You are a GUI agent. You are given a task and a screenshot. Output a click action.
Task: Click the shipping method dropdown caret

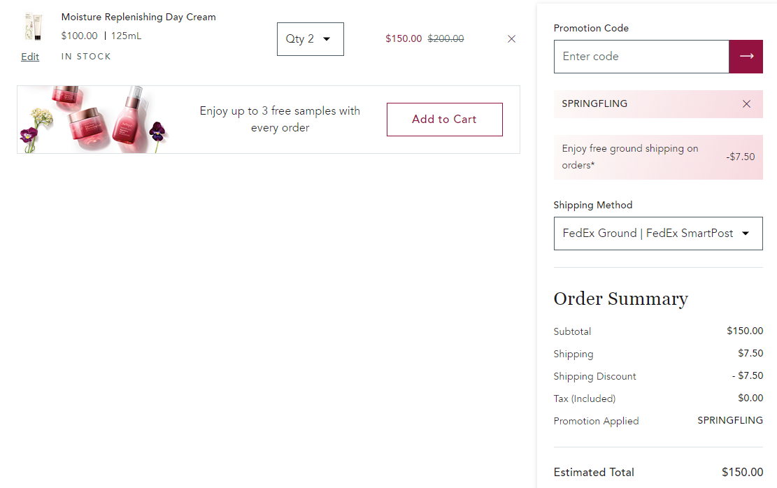(x=746, y=234)
